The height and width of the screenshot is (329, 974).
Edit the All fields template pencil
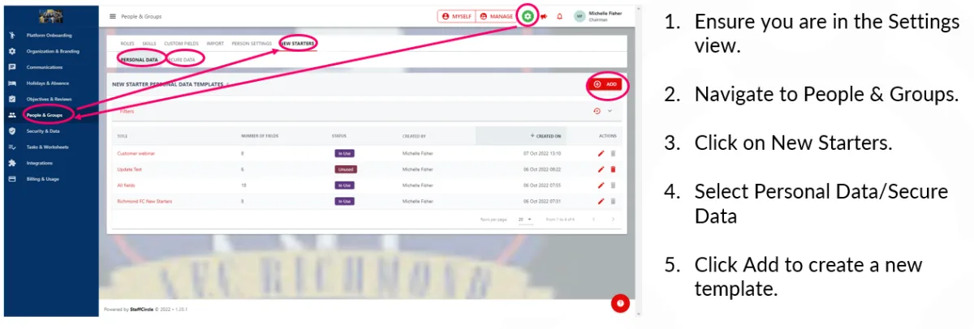click(601, 186)
